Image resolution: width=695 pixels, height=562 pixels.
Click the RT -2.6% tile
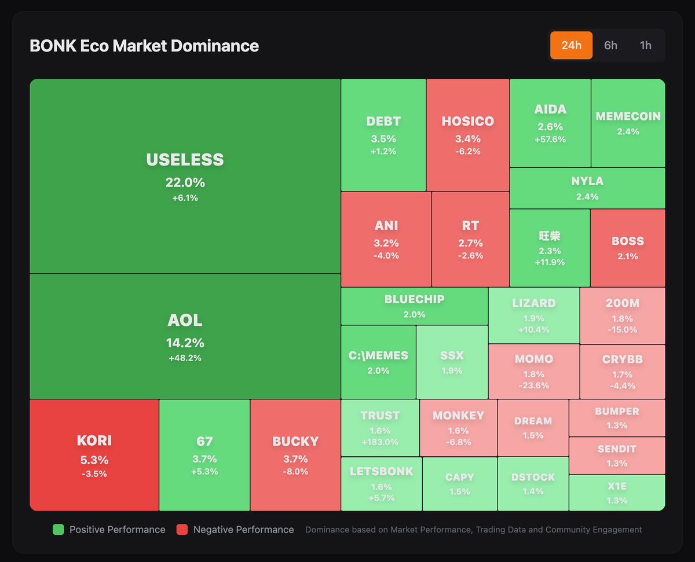click(470, 239)
